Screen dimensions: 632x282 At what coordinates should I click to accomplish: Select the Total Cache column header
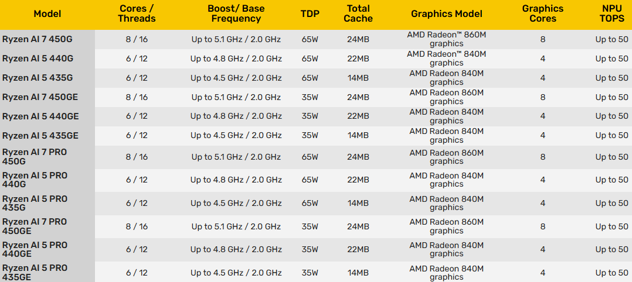[x=358, y=13]
